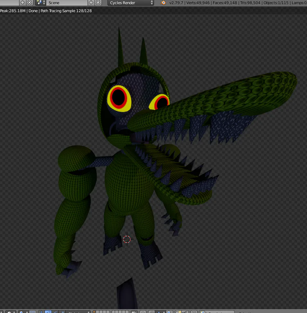
Task: Click the Verts:49,946 statistic
Action: pyautogui.click(x=198, y=3)
